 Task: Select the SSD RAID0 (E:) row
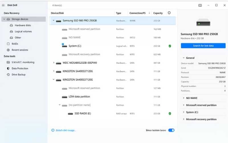pyautogui.click(x=113, y=114)
